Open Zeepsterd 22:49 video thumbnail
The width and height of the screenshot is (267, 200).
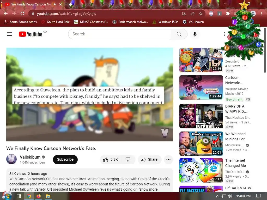pos(201,60)
